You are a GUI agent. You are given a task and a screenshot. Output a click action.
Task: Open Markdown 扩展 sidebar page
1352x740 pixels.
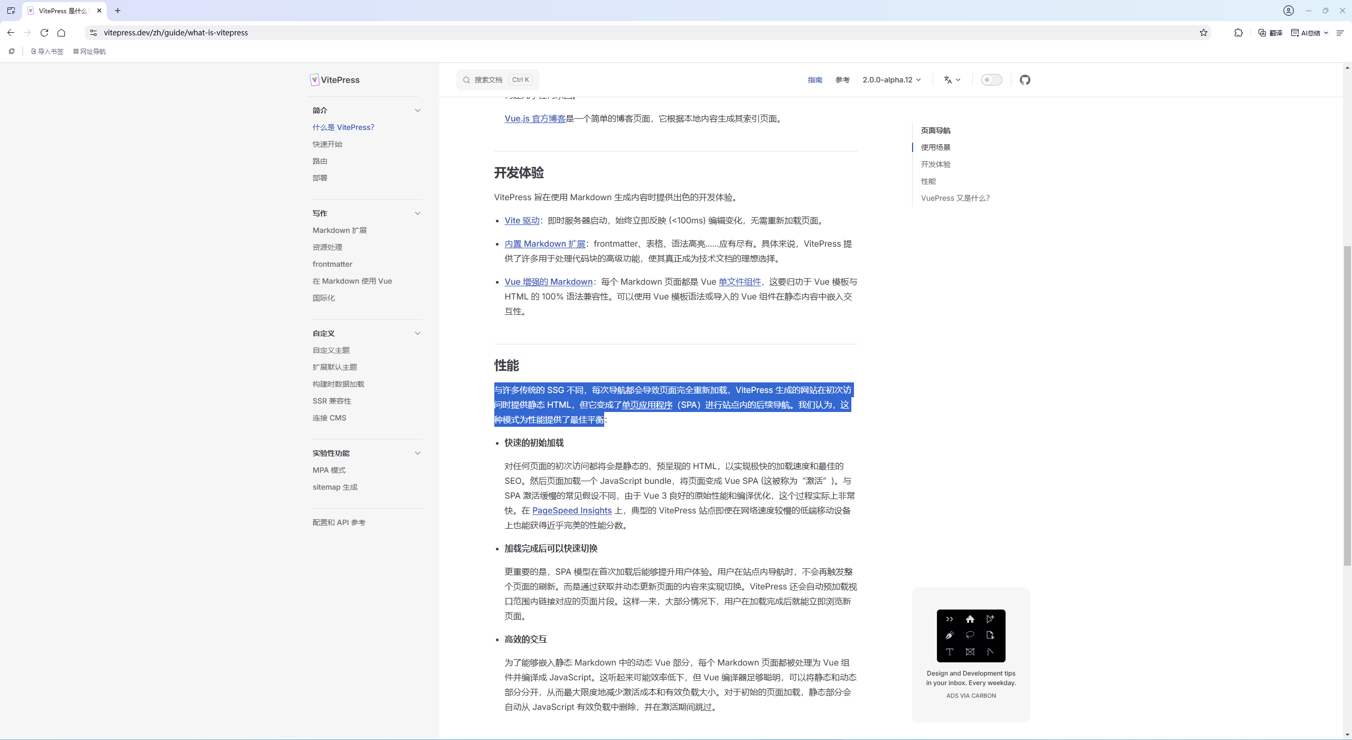pyautogui.click(x=340, y=230)
